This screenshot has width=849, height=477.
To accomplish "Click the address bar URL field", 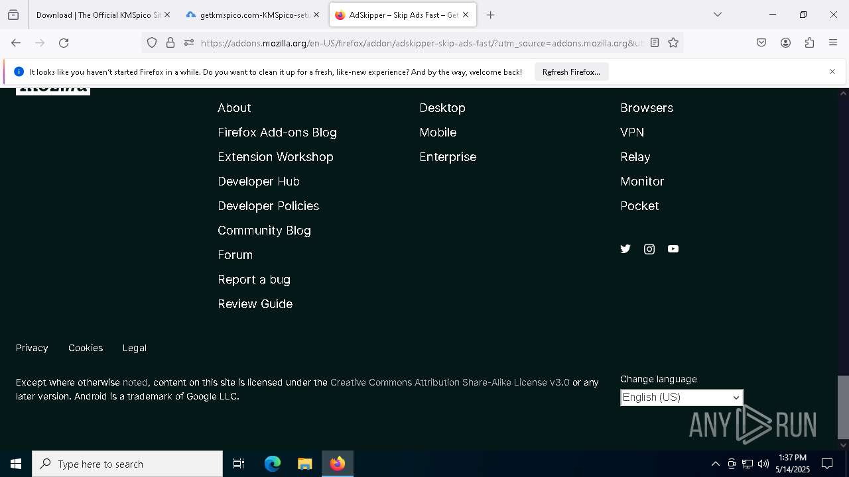I will click(x=422, y=43).
